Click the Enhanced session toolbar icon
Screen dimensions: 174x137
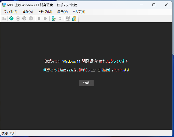click(x=68, y=19)
